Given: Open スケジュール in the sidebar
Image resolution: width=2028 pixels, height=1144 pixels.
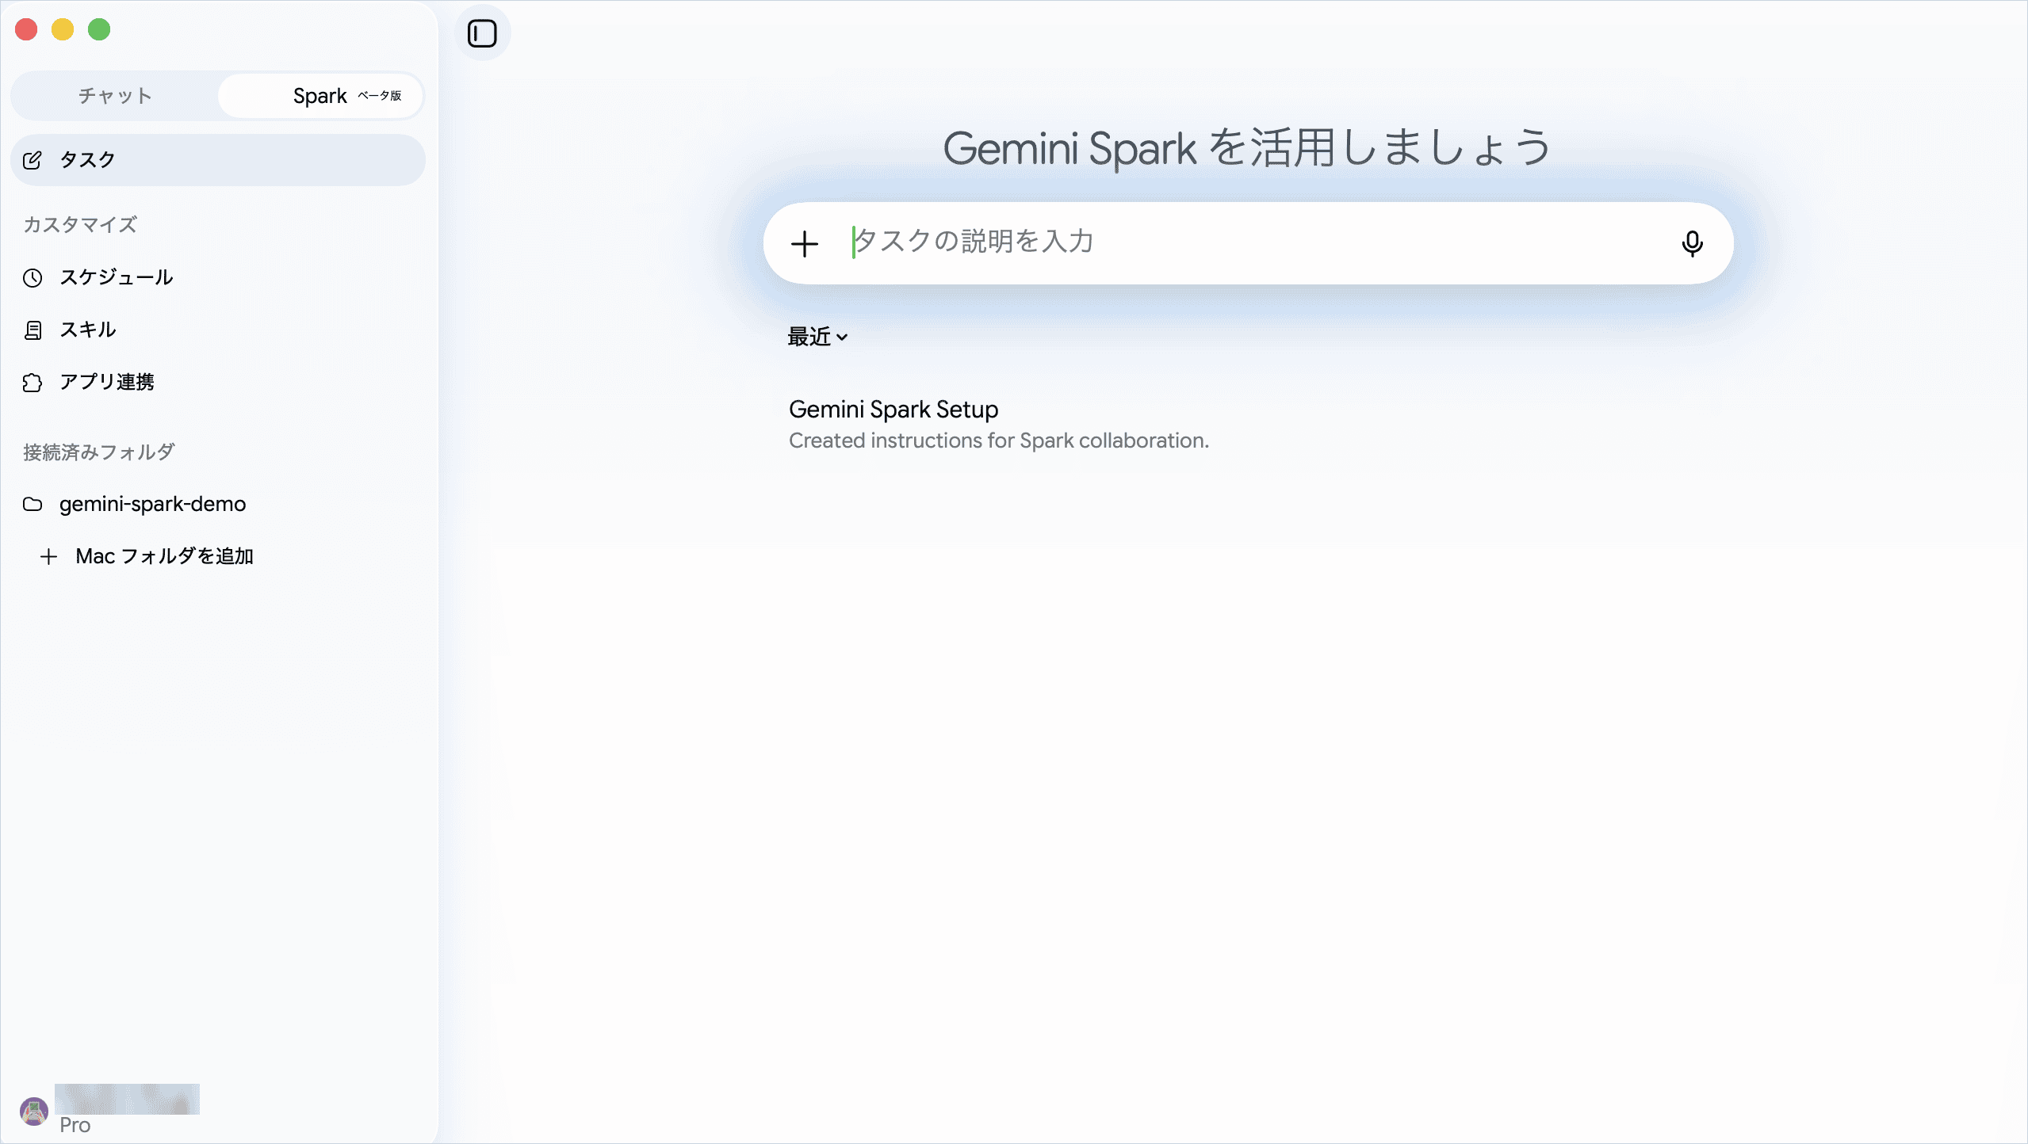Looking at the screenshot, I should [218, 277].
